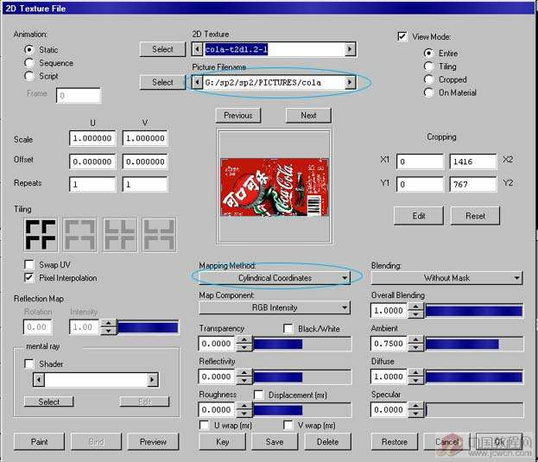Click Offset V input field
This screenshot has width=538, height=462.
tap(145, 161)
